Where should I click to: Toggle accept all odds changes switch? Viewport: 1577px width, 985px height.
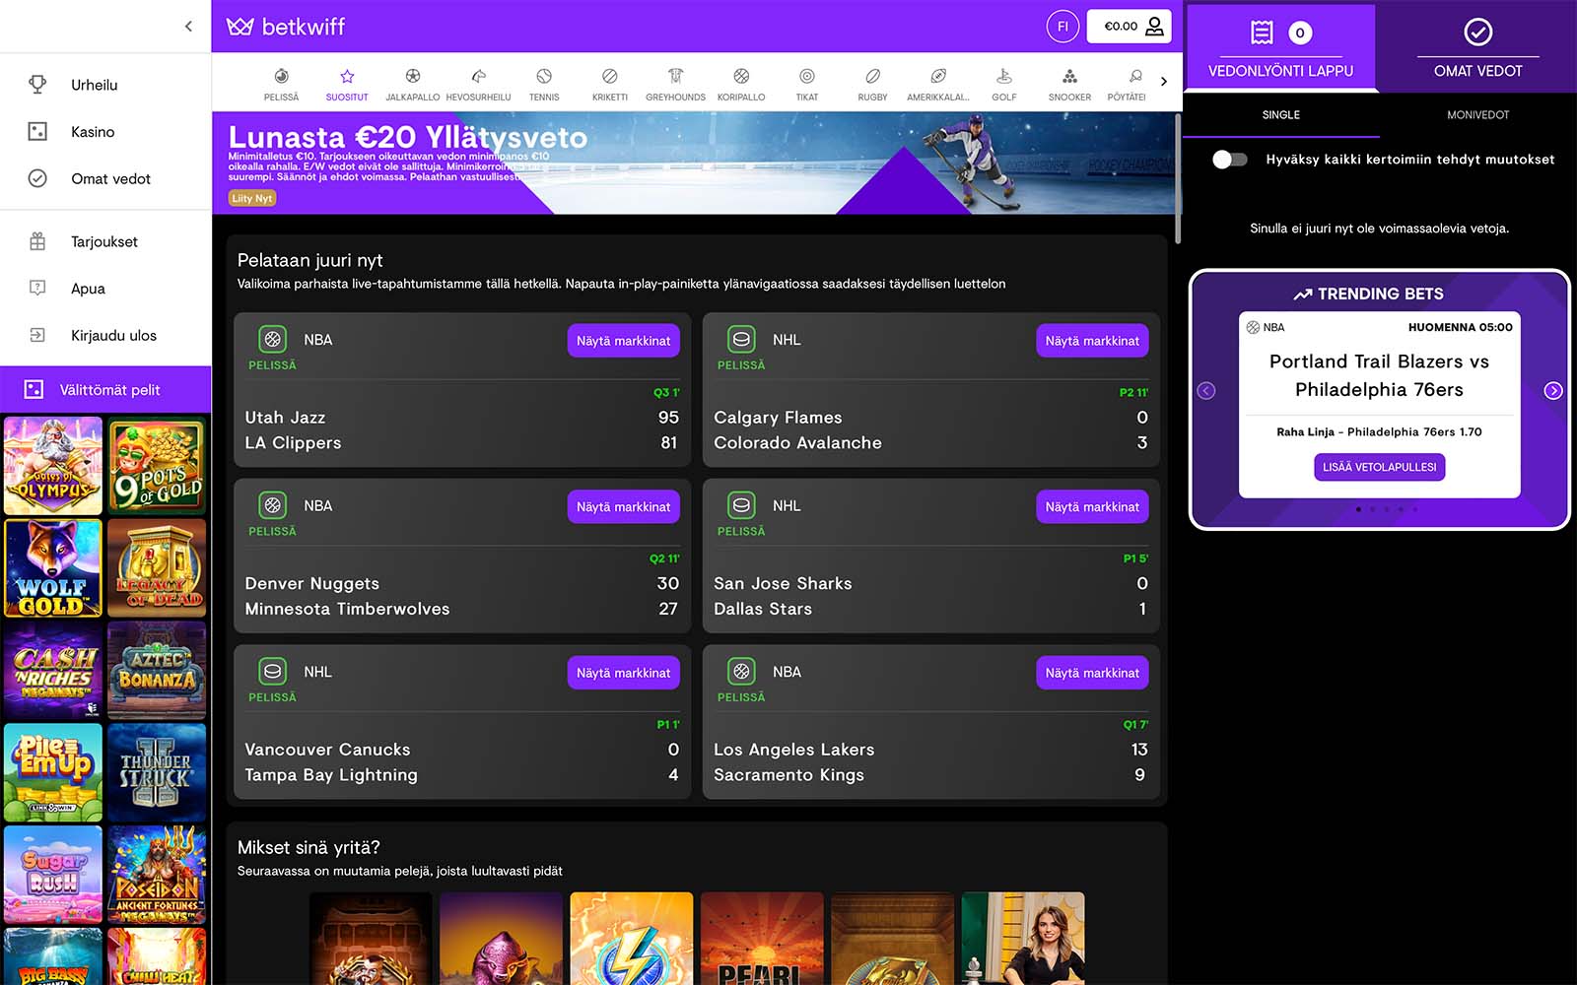pyautogui.click(x=1230, y=160)
